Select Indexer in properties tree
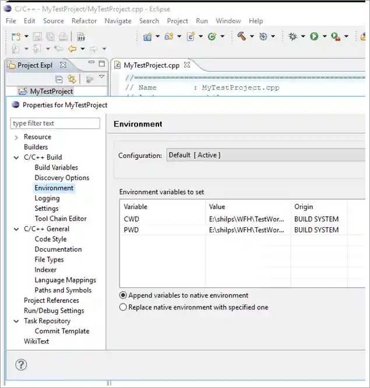 pyautogui.click(x=45, y=270)
